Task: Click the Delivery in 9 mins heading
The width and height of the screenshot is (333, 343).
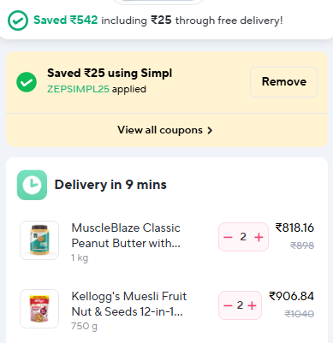Action: tap(110, 185)
